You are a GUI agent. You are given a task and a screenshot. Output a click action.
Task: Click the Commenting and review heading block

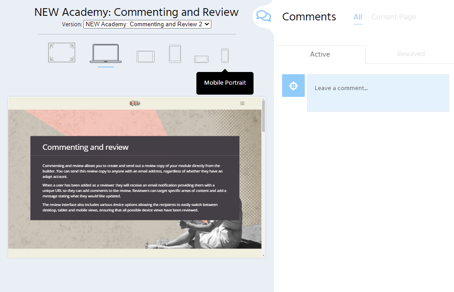pos(85,147)
